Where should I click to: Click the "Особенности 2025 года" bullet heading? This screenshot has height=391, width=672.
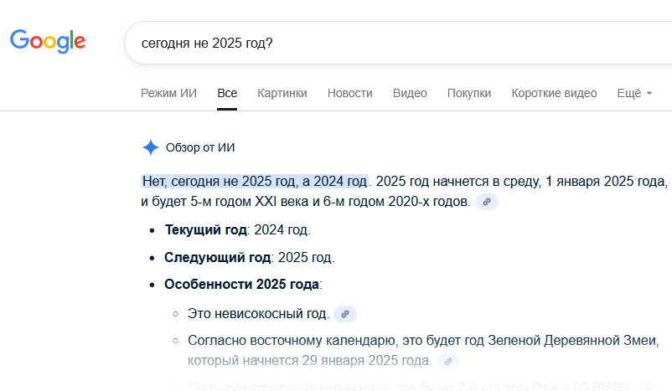click(243, 285)
